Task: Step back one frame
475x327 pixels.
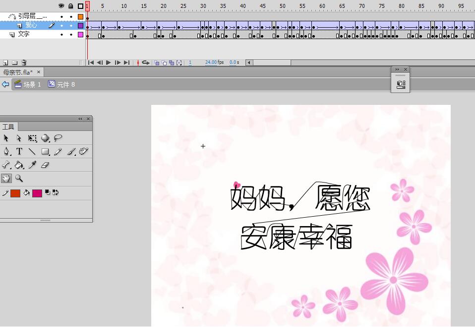Action: click(99, 62)
